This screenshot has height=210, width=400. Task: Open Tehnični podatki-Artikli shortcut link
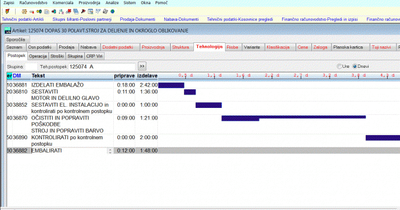coord(23,19)
